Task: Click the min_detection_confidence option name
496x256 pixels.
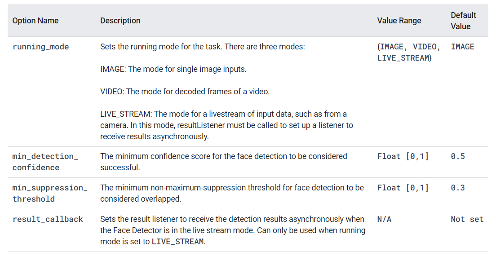Action: (45, 162)
